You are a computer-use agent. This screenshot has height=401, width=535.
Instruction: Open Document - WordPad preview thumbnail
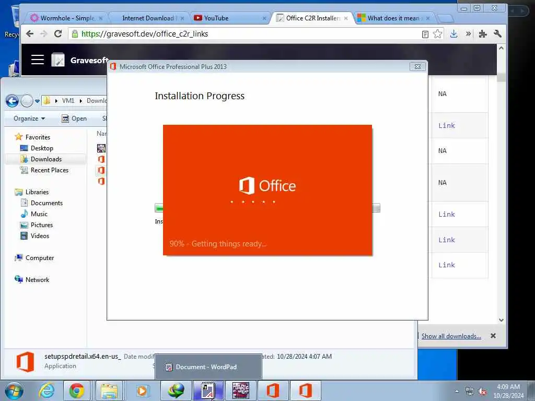(x=208, y=367)
